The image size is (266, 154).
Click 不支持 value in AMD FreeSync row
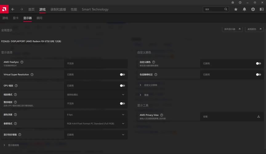click(x=70, y=63)
